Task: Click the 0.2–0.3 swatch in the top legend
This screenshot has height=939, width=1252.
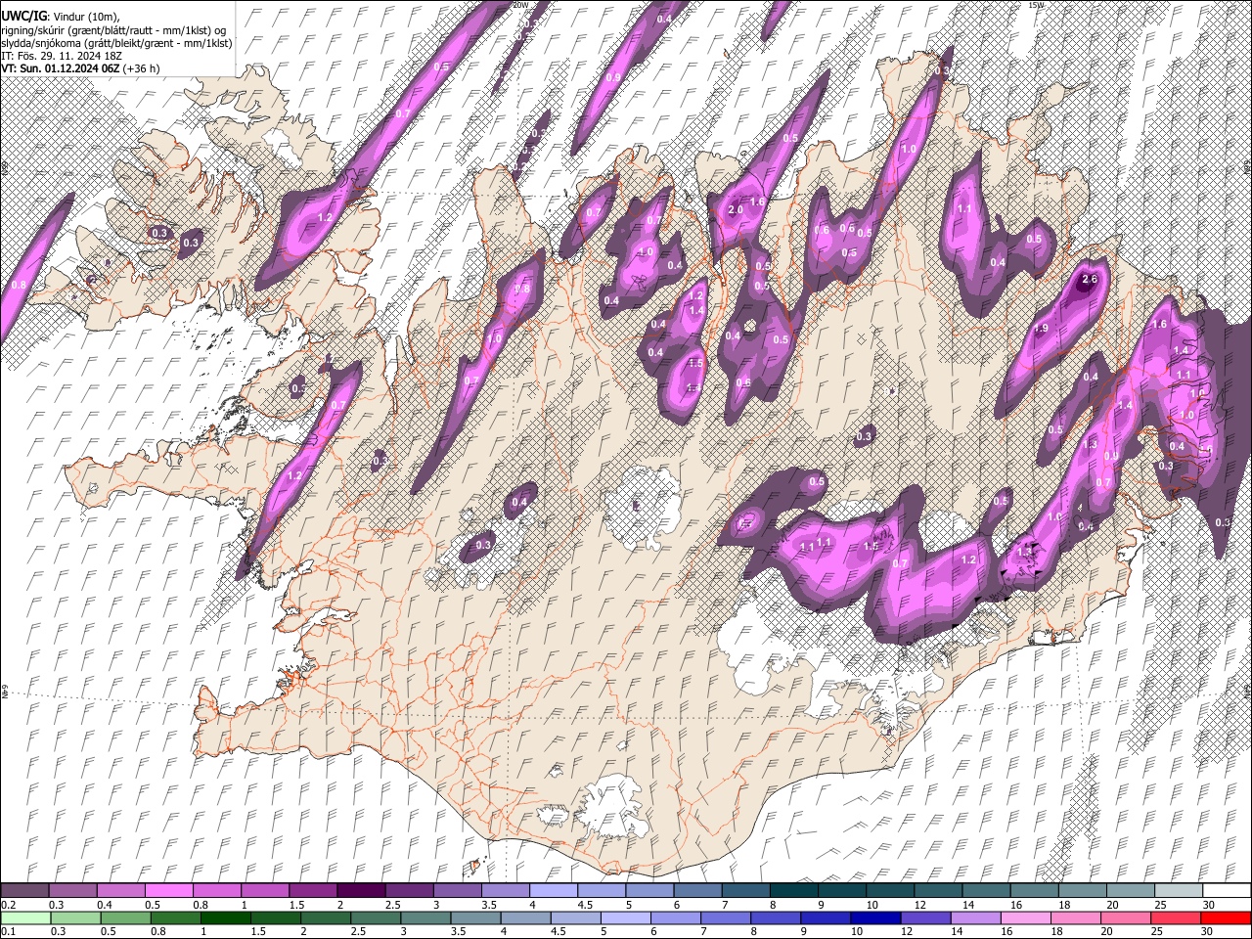Action: click(24, 891)
